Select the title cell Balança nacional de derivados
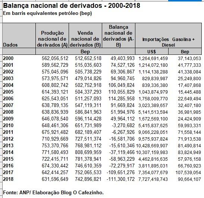This screenshot has width=204, height=198. click(x=72, y=6)
